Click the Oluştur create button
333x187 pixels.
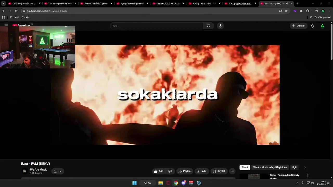(298, 26)
